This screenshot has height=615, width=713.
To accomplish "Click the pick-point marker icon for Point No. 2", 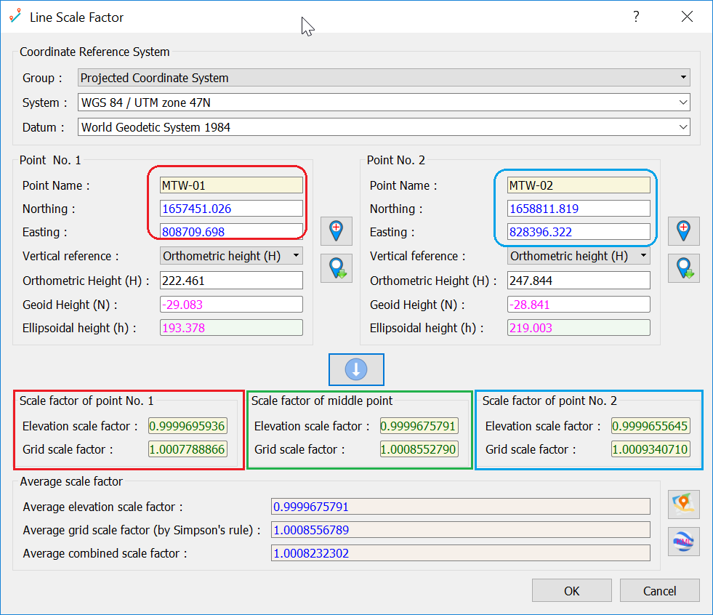I will point(683,231).
